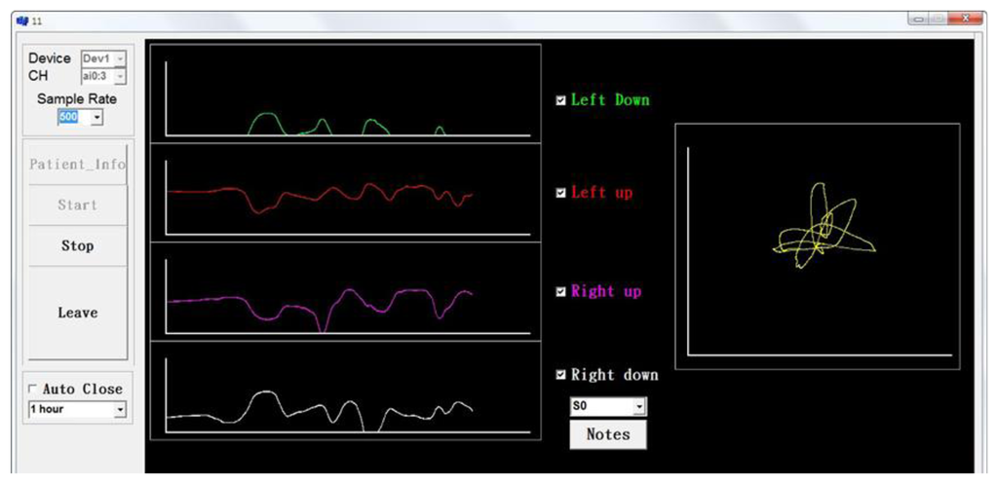Uncheck the Left Down checkbox
The height and width of the screenshot is (484, 998).
point(560,100)
